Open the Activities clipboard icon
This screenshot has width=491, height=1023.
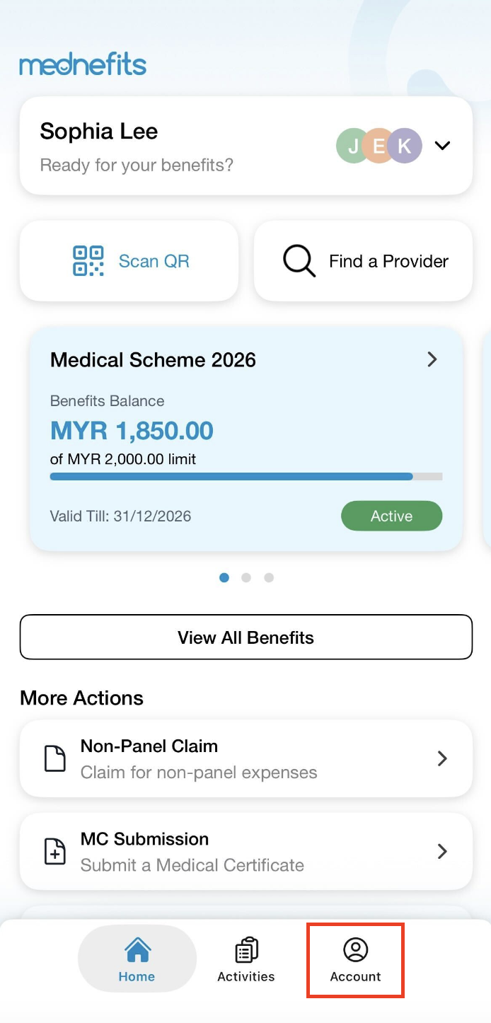coord(246,949)
